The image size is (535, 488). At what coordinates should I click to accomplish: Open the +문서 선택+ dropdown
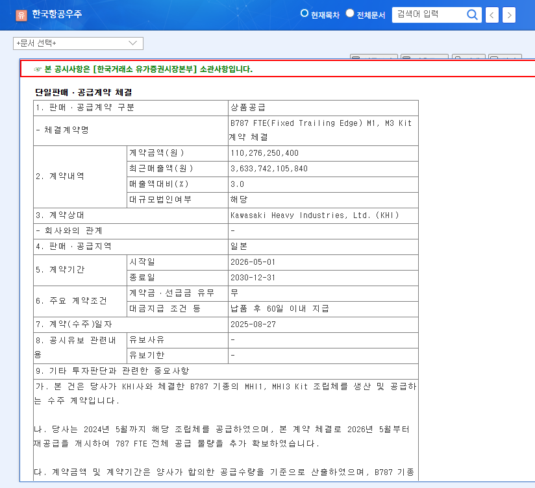point(78,43)
